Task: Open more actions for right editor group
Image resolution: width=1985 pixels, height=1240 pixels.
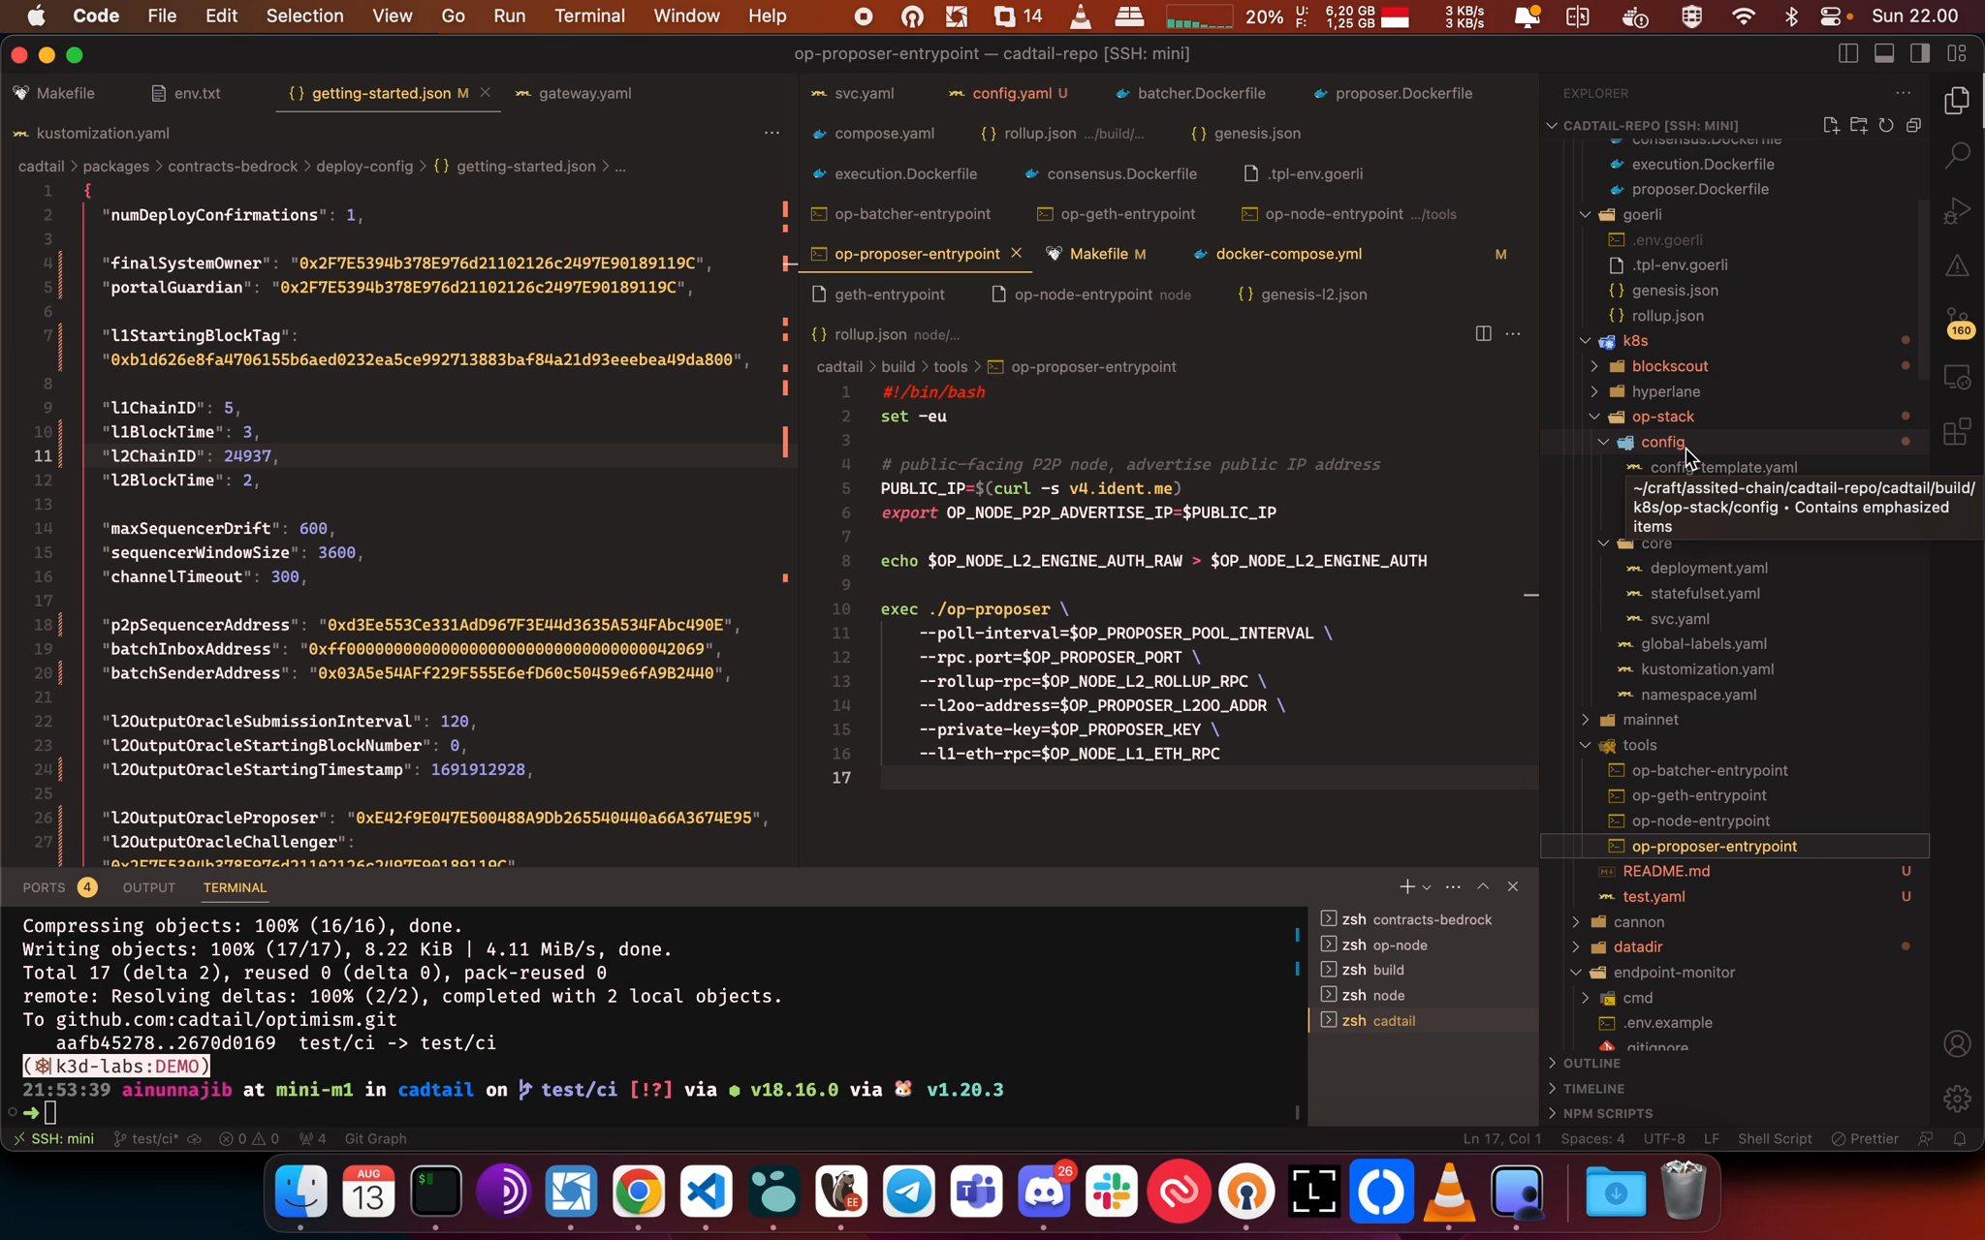Action: coord(1513,334)
